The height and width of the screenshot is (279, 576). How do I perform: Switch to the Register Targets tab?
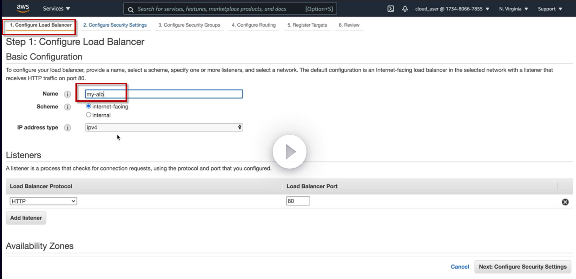pyautogui.click(x=307, y=25)
